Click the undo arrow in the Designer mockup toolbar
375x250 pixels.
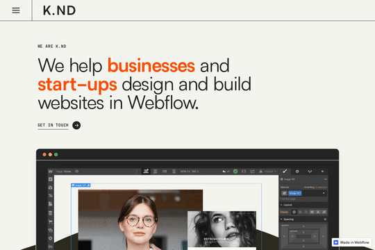tap(224, 172)
